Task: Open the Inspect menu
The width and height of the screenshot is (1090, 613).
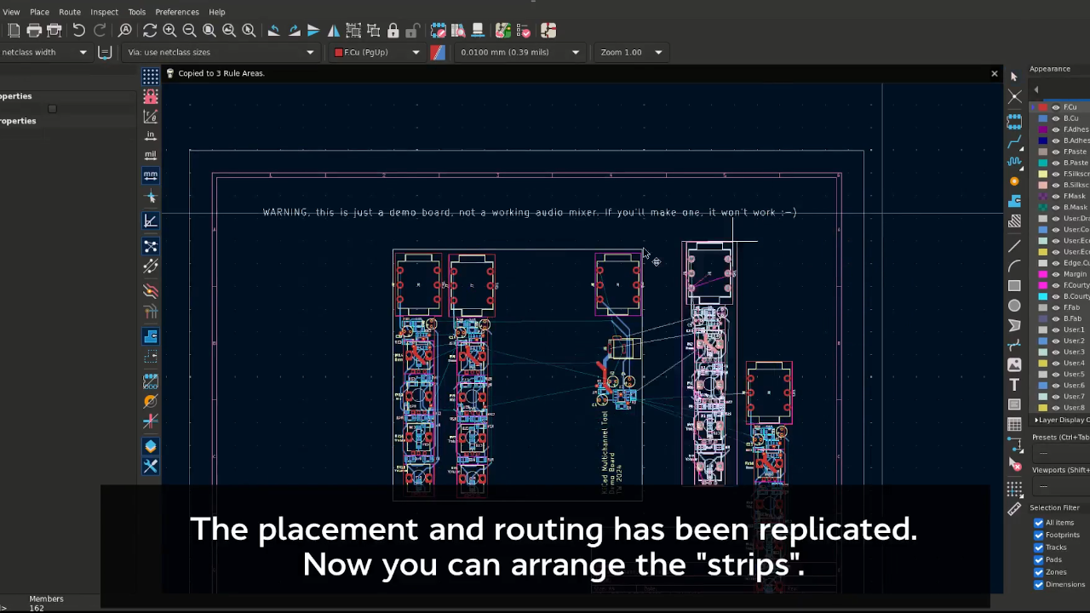Action: pyautogui.click(x=104, y=12)
